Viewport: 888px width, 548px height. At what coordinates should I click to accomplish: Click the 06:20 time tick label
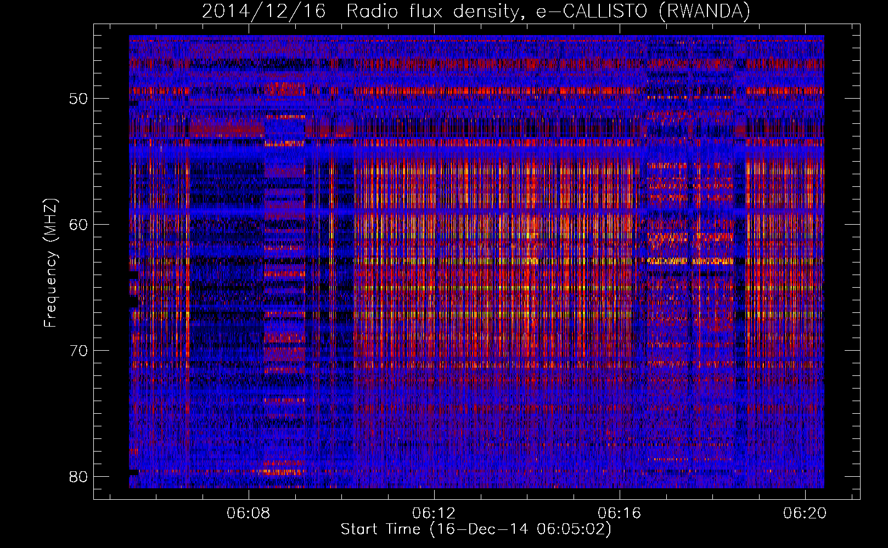point(805,513)
